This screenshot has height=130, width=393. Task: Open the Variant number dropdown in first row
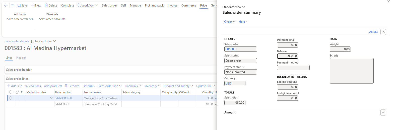coord(51,98)
